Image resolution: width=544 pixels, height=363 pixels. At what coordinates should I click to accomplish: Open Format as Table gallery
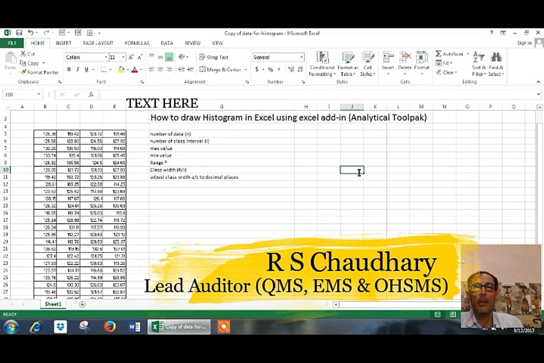(348, 64)
